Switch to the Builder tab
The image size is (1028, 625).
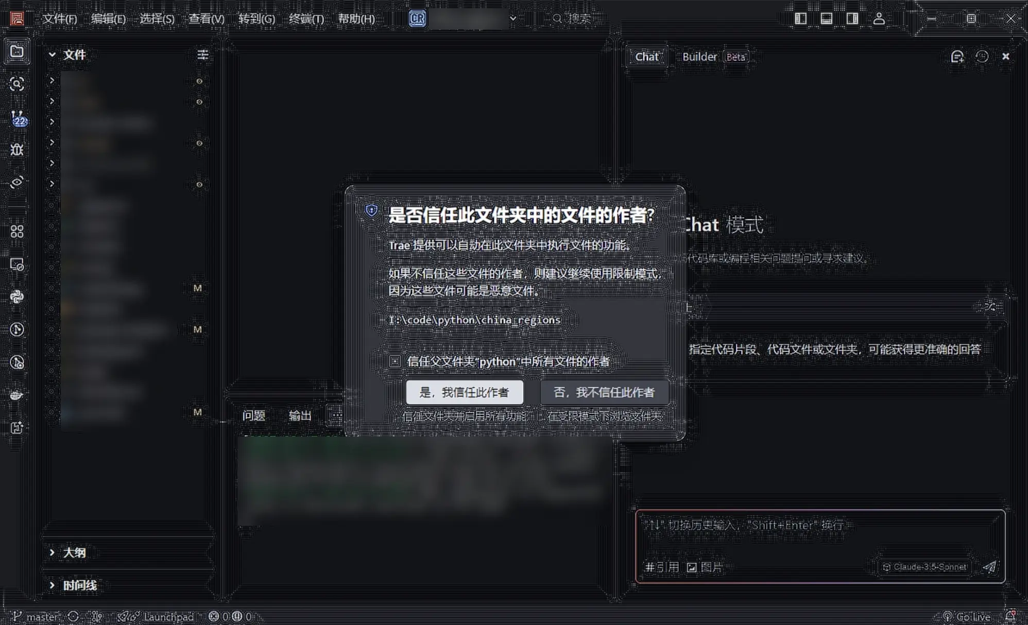pyautogui.click(x=699, y=57)
